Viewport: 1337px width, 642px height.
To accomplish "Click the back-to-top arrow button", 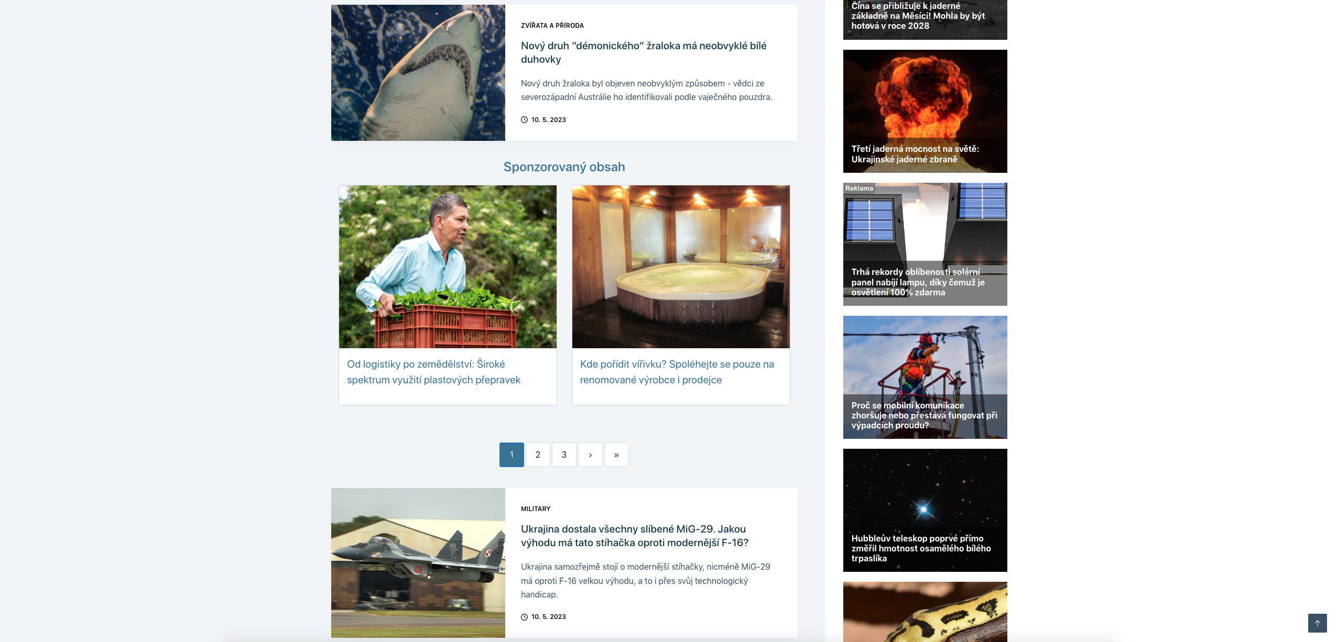I will click(1317, 623).
